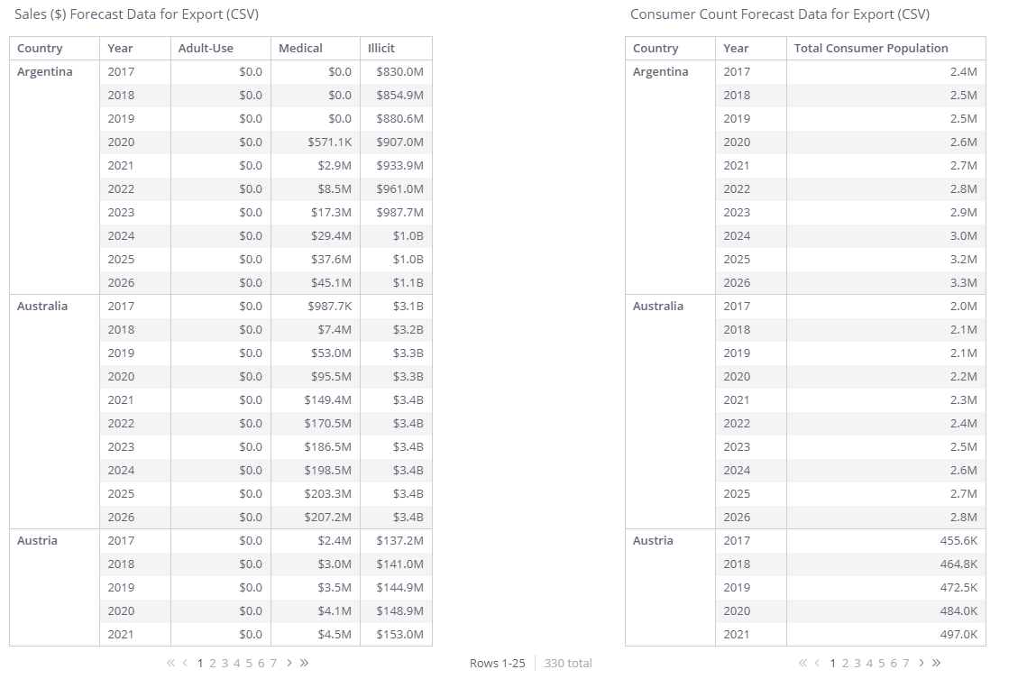Open page 2 of Sales Forecast table
Viewport: 1027px width, 688px height.
(x=213, y=663)
